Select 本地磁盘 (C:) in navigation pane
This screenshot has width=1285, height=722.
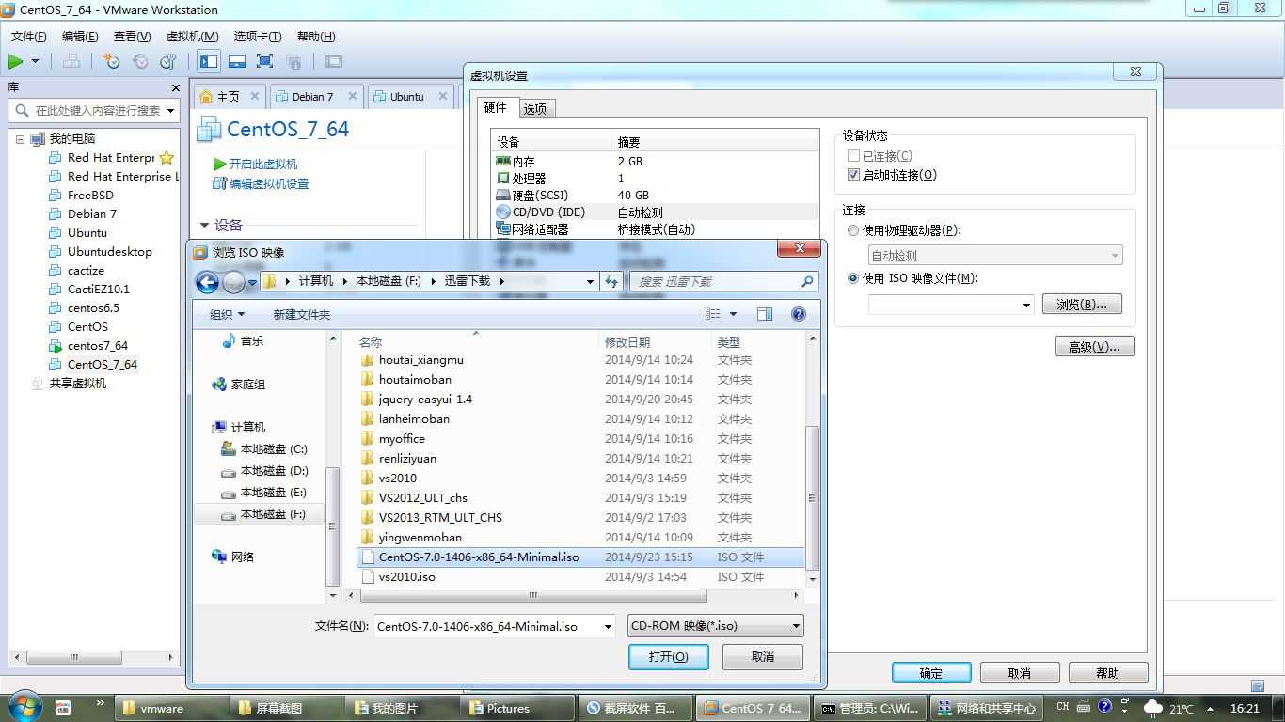point(274,449)
